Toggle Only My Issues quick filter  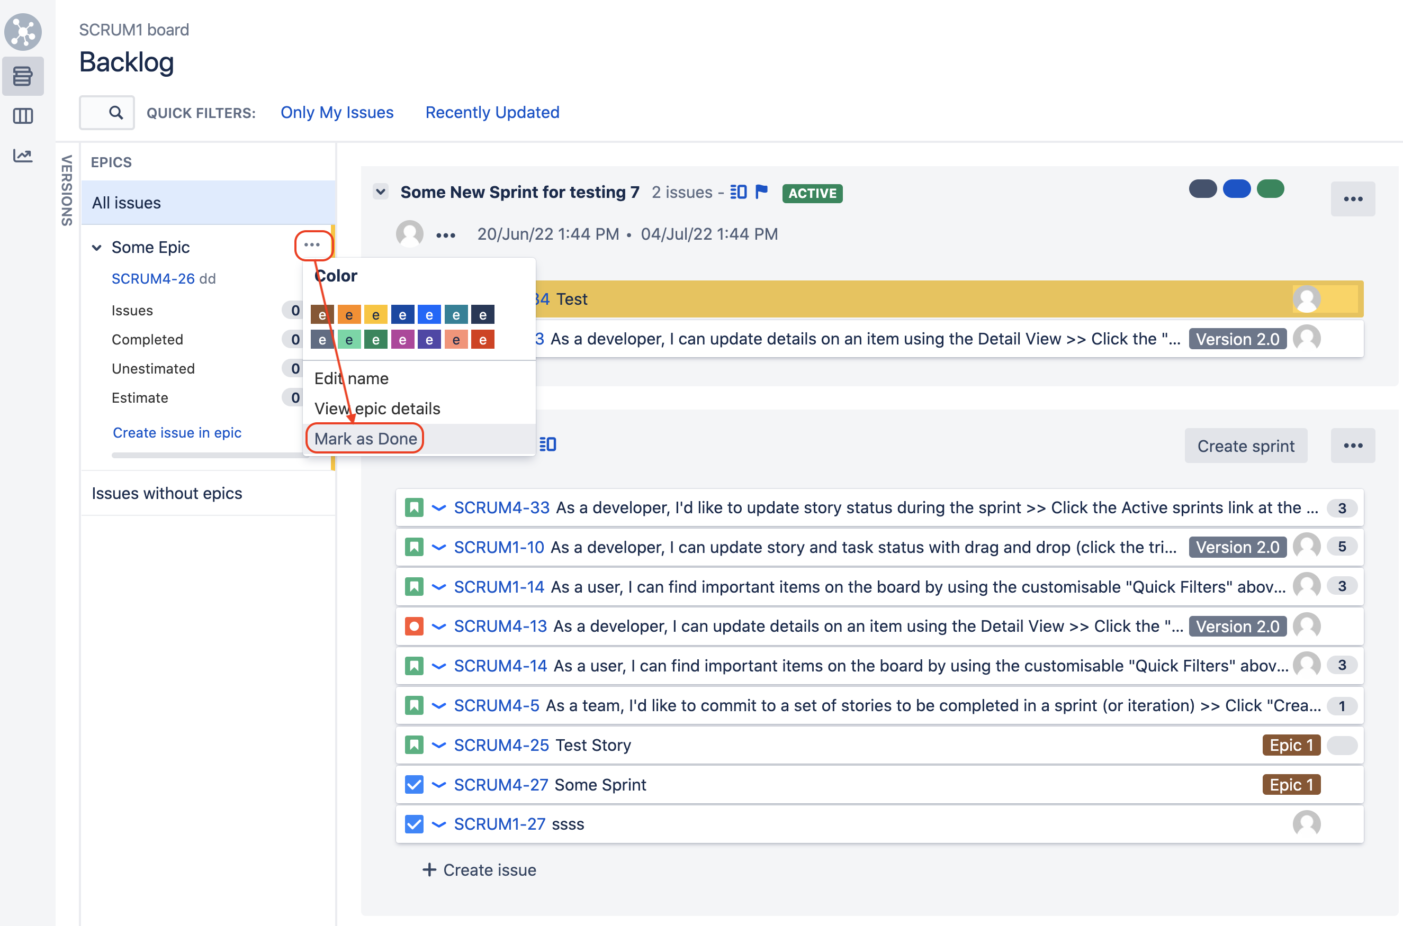point(337,112)
